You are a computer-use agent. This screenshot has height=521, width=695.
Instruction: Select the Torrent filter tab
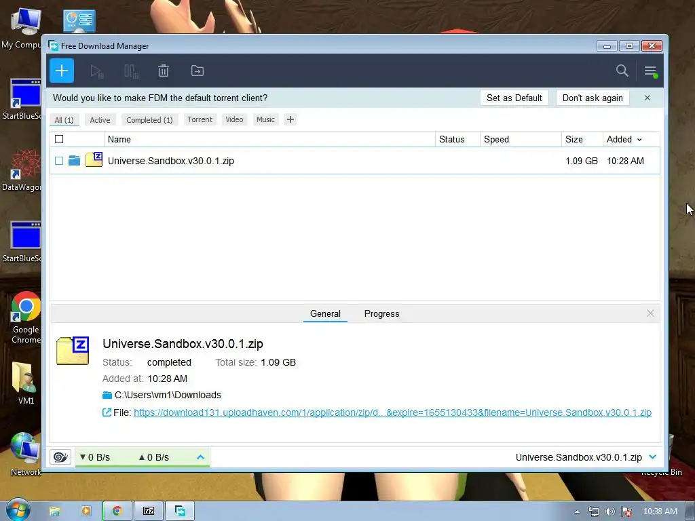pos(200,119)
